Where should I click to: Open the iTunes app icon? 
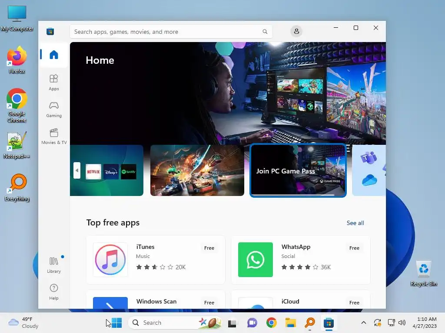click(110, 260)
